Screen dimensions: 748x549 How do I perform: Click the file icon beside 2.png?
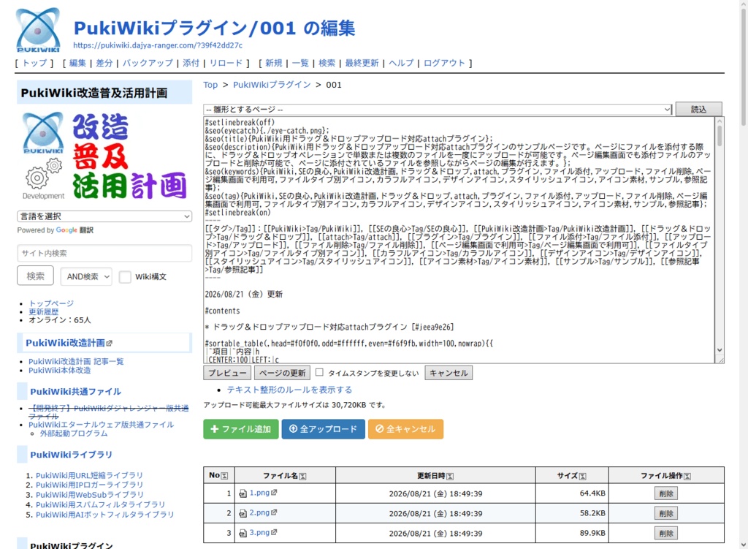tap(243, 514)
